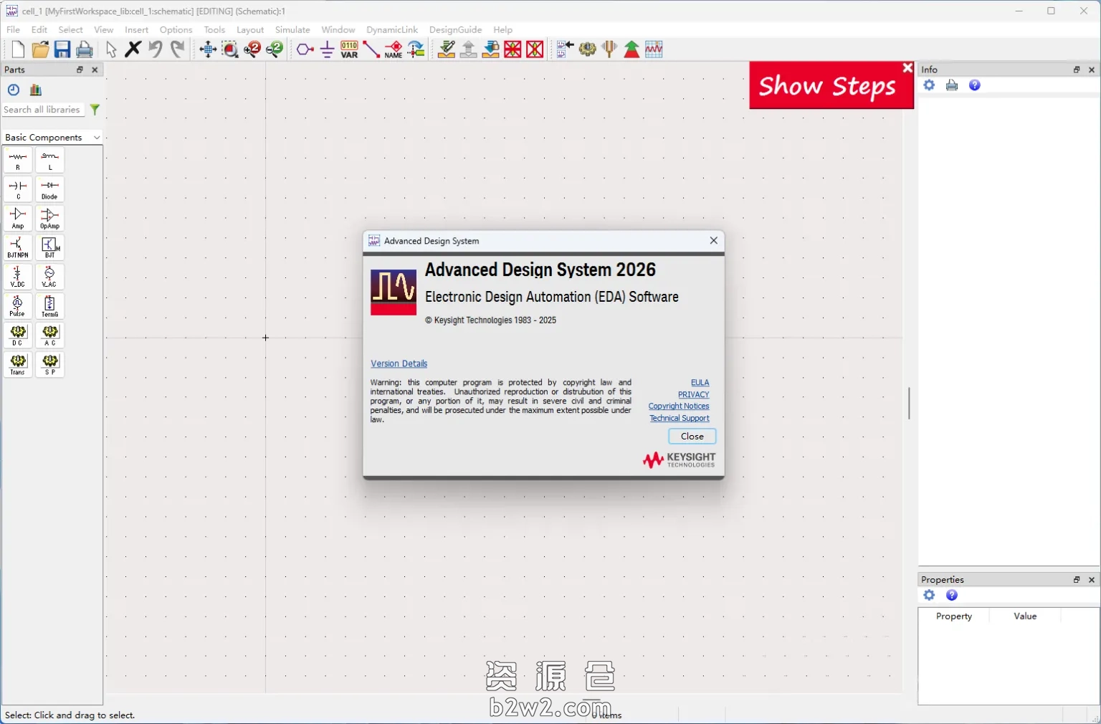The width and height of the screenshot is (1101, 724).
Task: Click the Simulate gear icon
Action: click(587, 49)
